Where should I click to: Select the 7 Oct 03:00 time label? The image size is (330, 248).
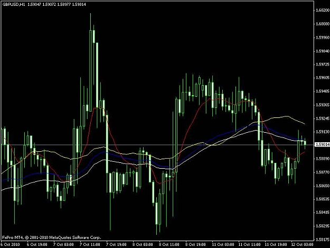coord(63,244)
